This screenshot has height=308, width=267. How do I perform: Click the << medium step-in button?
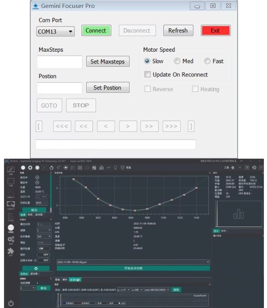click(x=84, y=126)
